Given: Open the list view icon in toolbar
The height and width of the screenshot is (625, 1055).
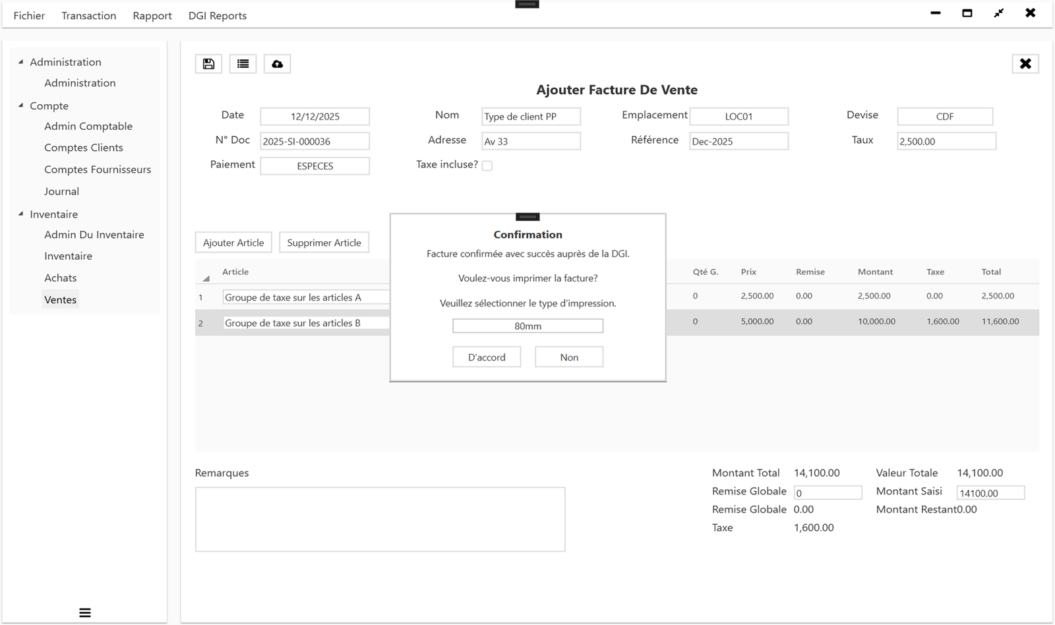Looking at the screenshot, I should 243,63.
